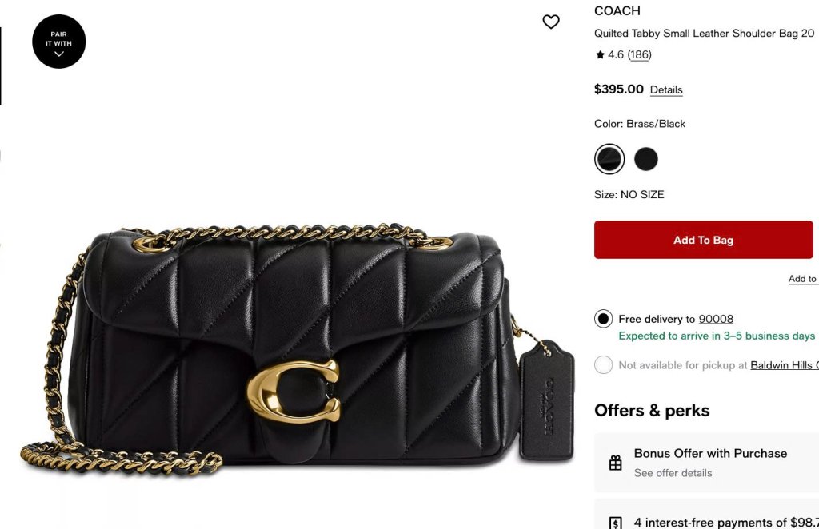This screenshot has height=529, width=819.
Task: Open the price Details link
Action: point(666,89)
